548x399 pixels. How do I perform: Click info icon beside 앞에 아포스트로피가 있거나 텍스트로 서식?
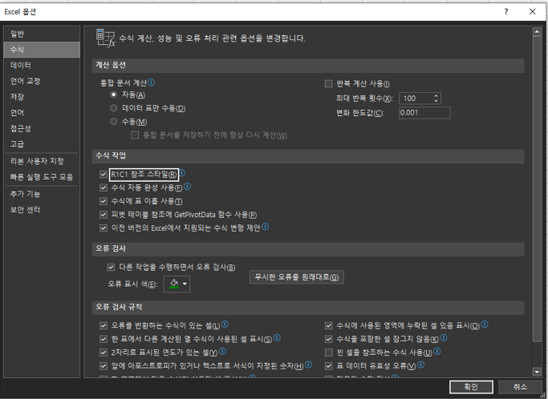click(308, 365)
